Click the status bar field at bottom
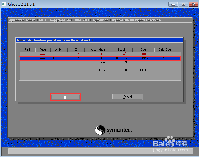199x157 pixels. click(100, 151)
